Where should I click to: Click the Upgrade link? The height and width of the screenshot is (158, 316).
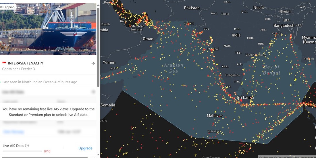tap(85, 148)
